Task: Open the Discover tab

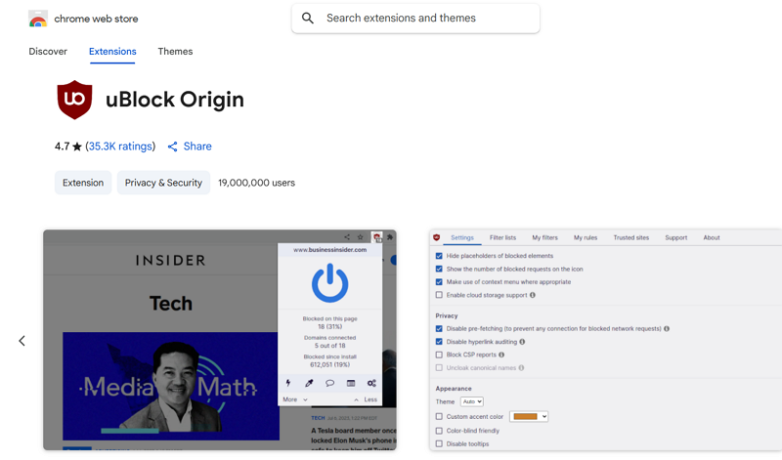Action: pos(48,52)
